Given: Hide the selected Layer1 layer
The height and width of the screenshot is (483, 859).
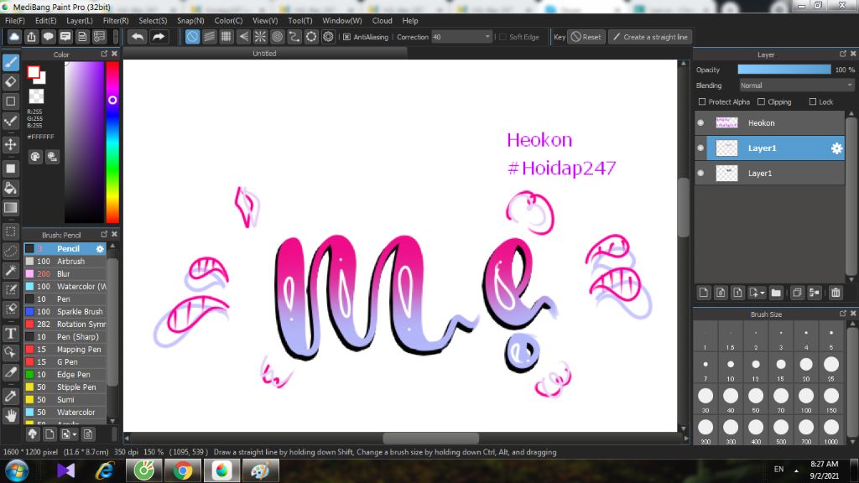Looking at the screenshot, I should [700, 148].
